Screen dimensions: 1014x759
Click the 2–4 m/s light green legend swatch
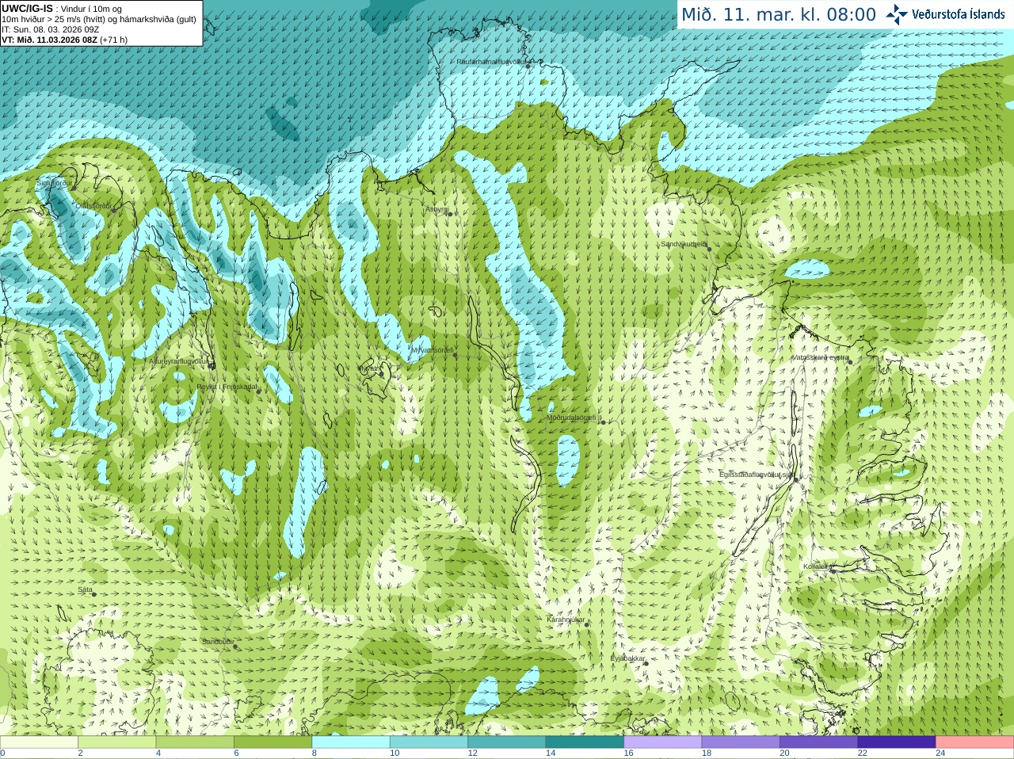click(116, 742)
